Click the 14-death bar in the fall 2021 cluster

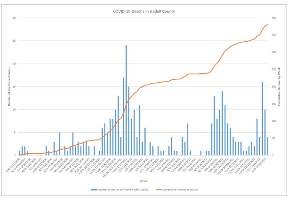[x=222, y=123]
